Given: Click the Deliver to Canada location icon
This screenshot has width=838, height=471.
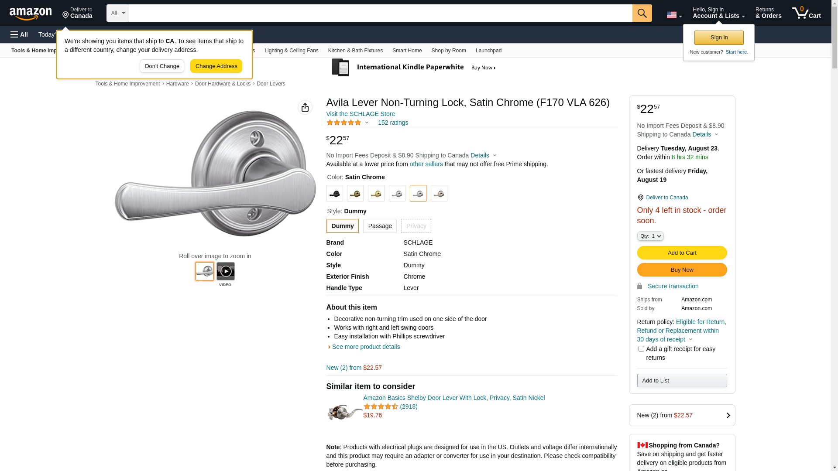Looking at the screenshot, I should tap(640, 198).
